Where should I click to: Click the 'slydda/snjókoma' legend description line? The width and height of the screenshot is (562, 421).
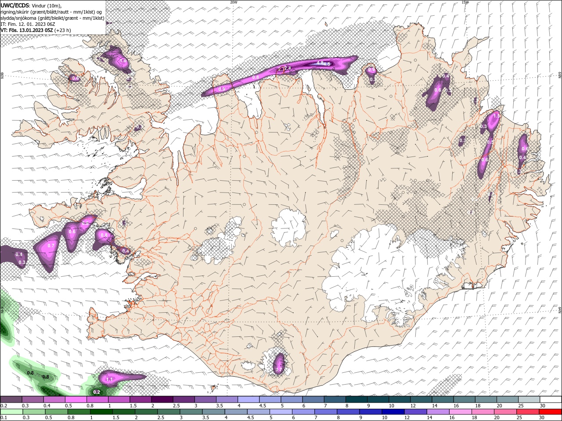[x=52, y=18]
